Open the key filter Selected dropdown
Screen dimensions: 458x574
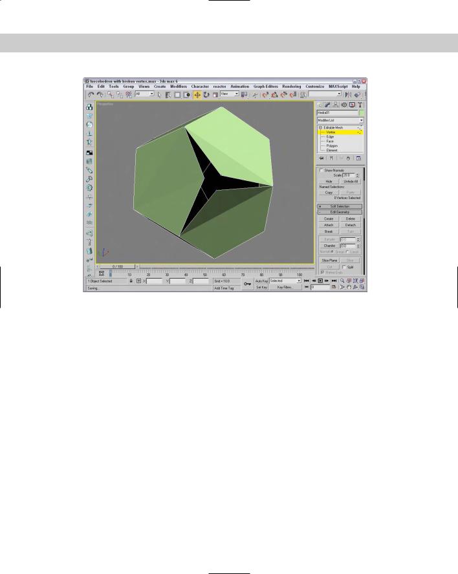click(x=285, y=281)
